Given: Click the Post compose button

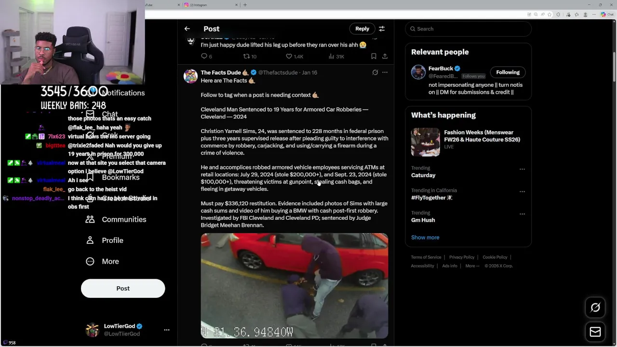Looking at the screenshot, I should click(x=123, y=288).
